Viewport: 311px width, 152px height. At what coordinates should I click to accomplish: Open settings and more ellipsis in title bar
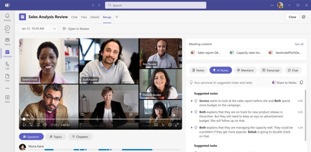pyautogui.click(x=272, y=5)
